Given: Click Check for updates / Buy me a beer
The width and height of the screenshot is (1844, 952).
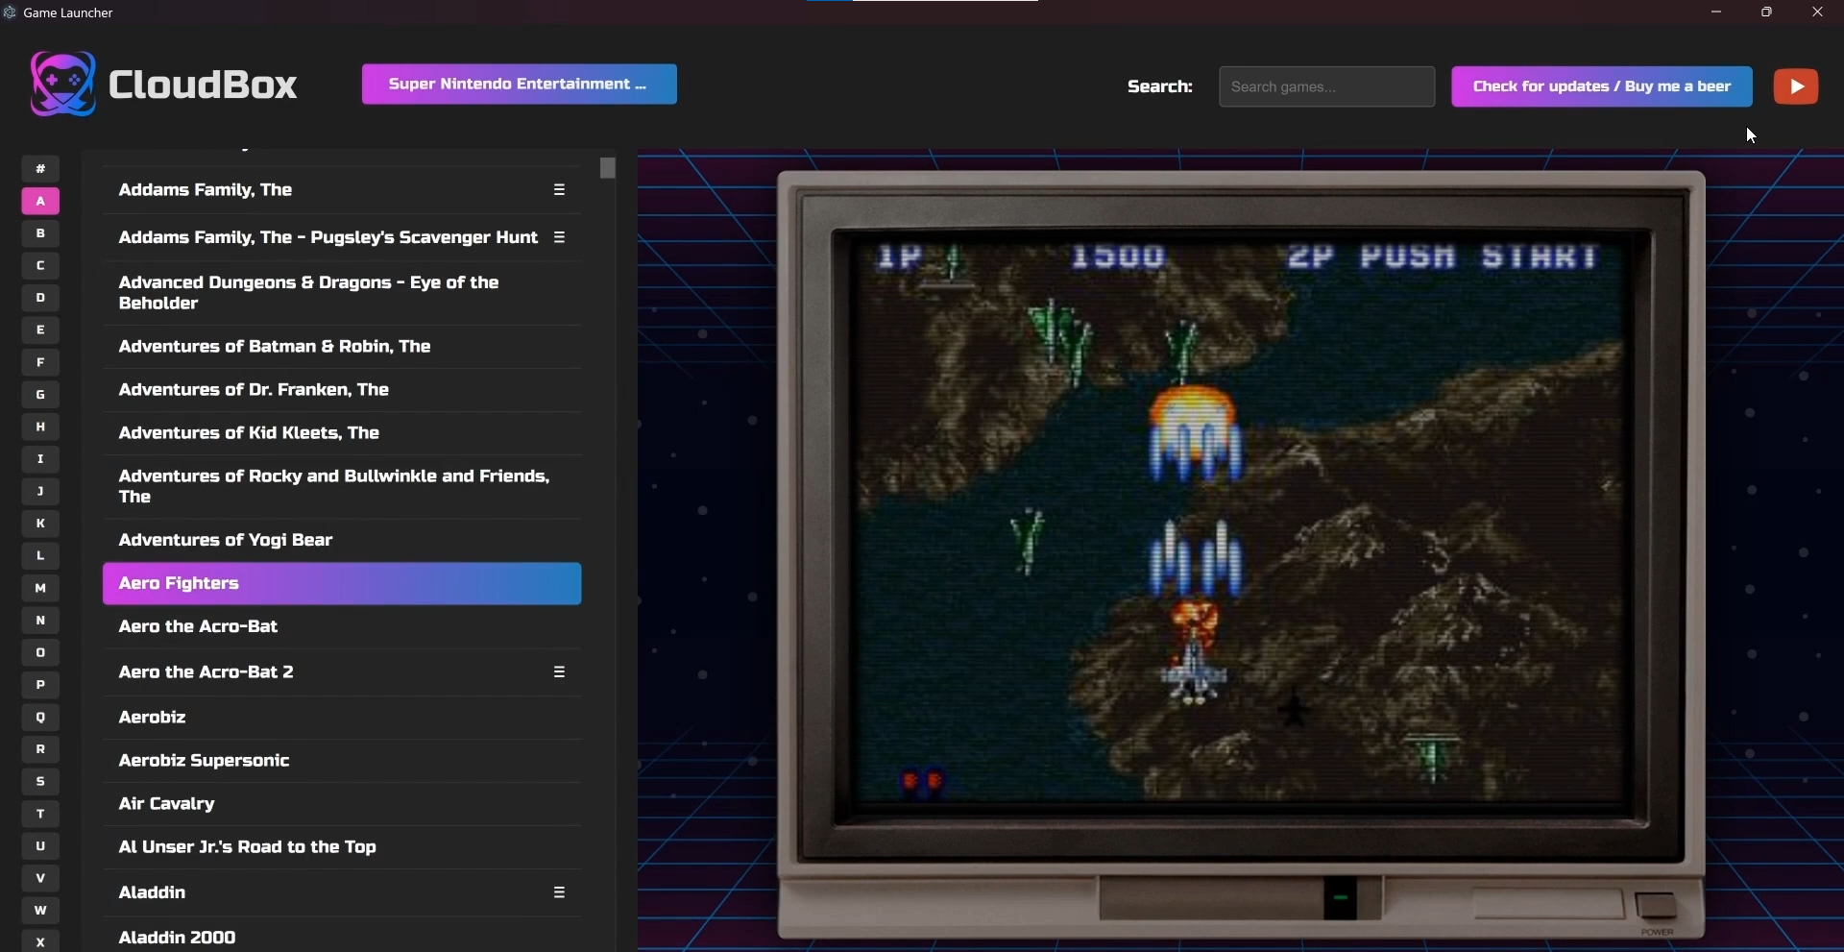Looking at the screenshot, I should pyautogui.click(x=1601, y=86).
